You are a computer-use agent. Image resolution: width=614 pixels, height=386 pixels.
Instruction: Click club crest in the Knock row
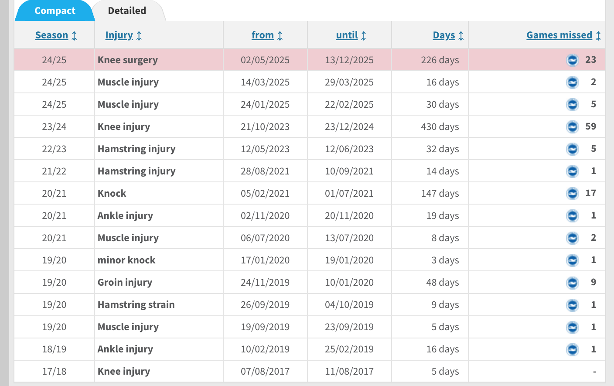pos(572,193)
